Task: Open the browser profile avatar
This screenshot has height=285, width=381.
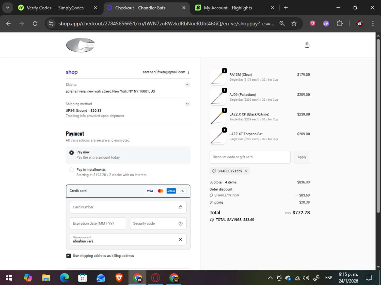Action: coord(359,24)
